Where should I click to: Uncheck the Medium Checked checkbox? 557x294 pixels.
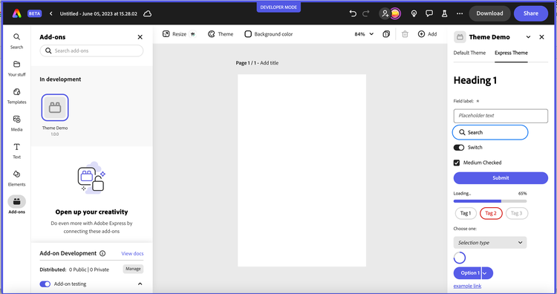pos(457,163)
